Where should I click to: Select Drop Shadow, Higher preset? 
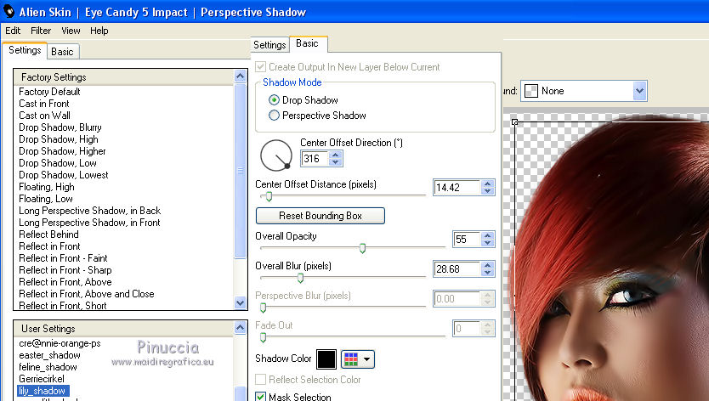[x=62, y=151]
